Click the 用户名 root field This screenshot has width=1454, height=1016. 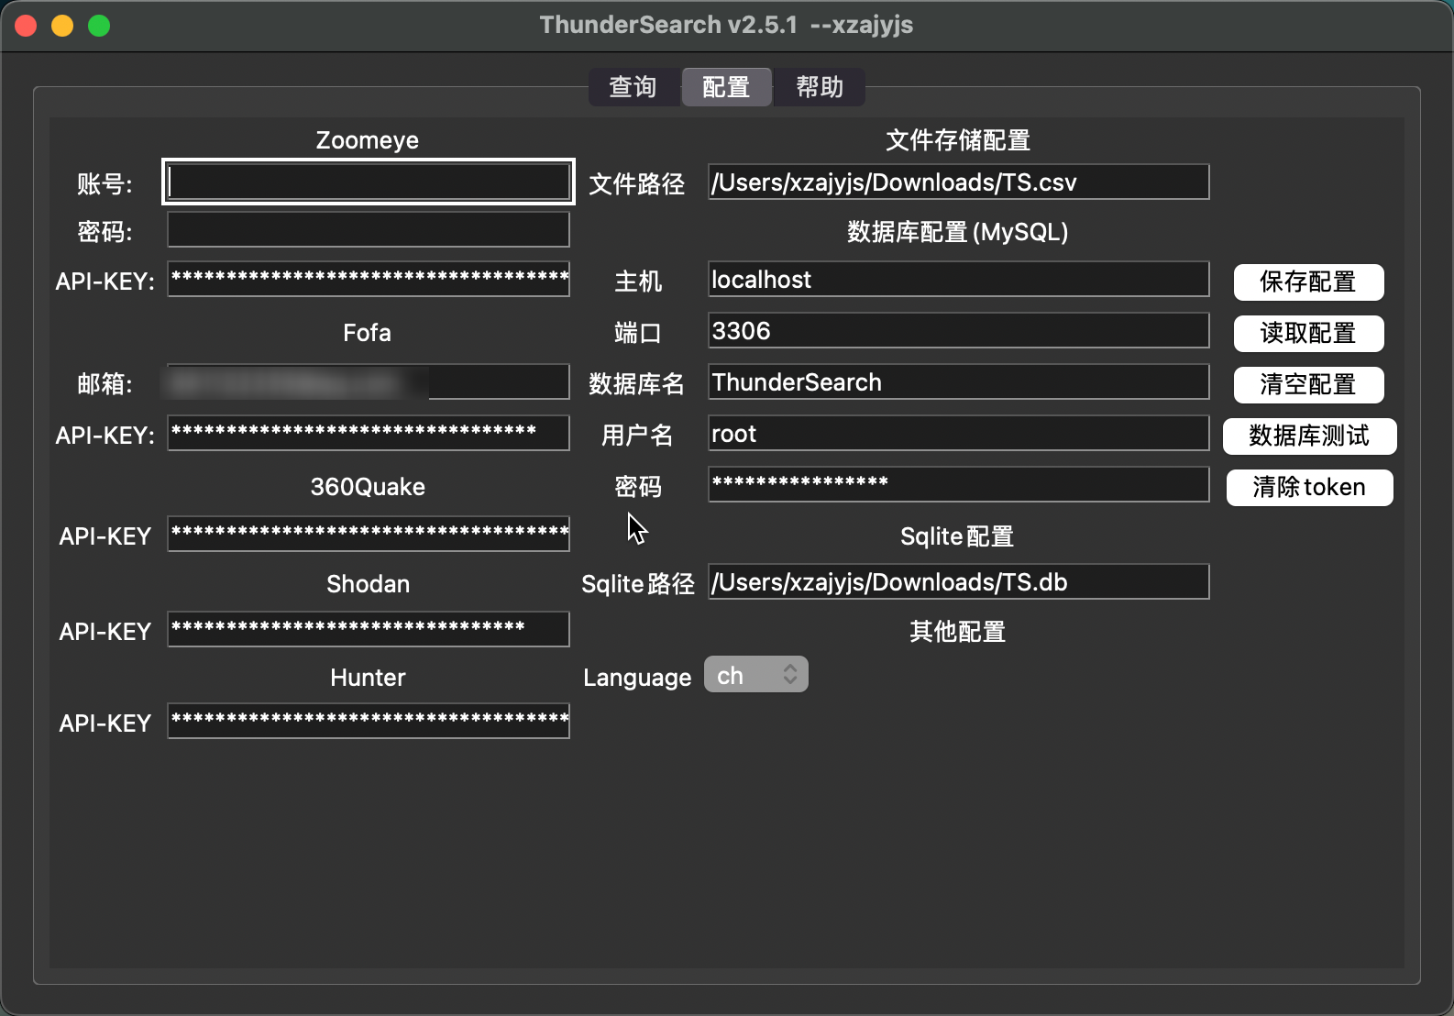[x=959, y=433]
